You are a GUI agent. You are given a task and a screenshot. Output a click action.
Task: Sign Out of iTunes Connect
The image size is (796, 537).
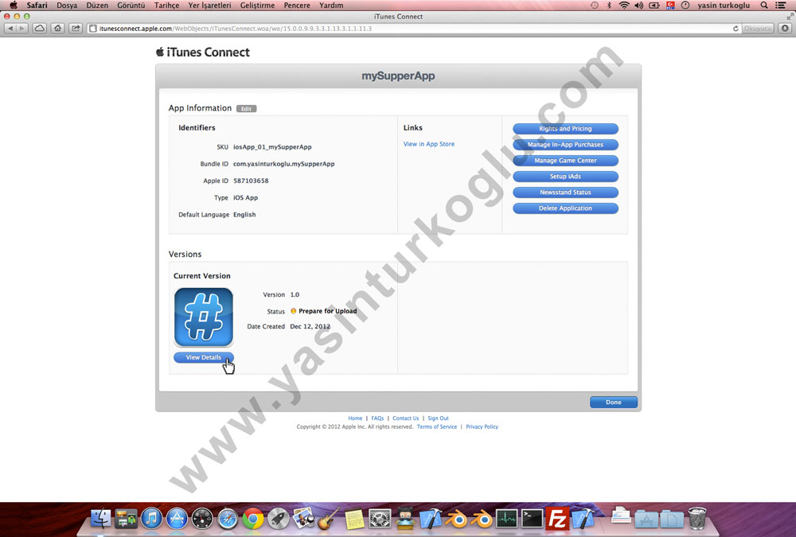coord(438,418)
